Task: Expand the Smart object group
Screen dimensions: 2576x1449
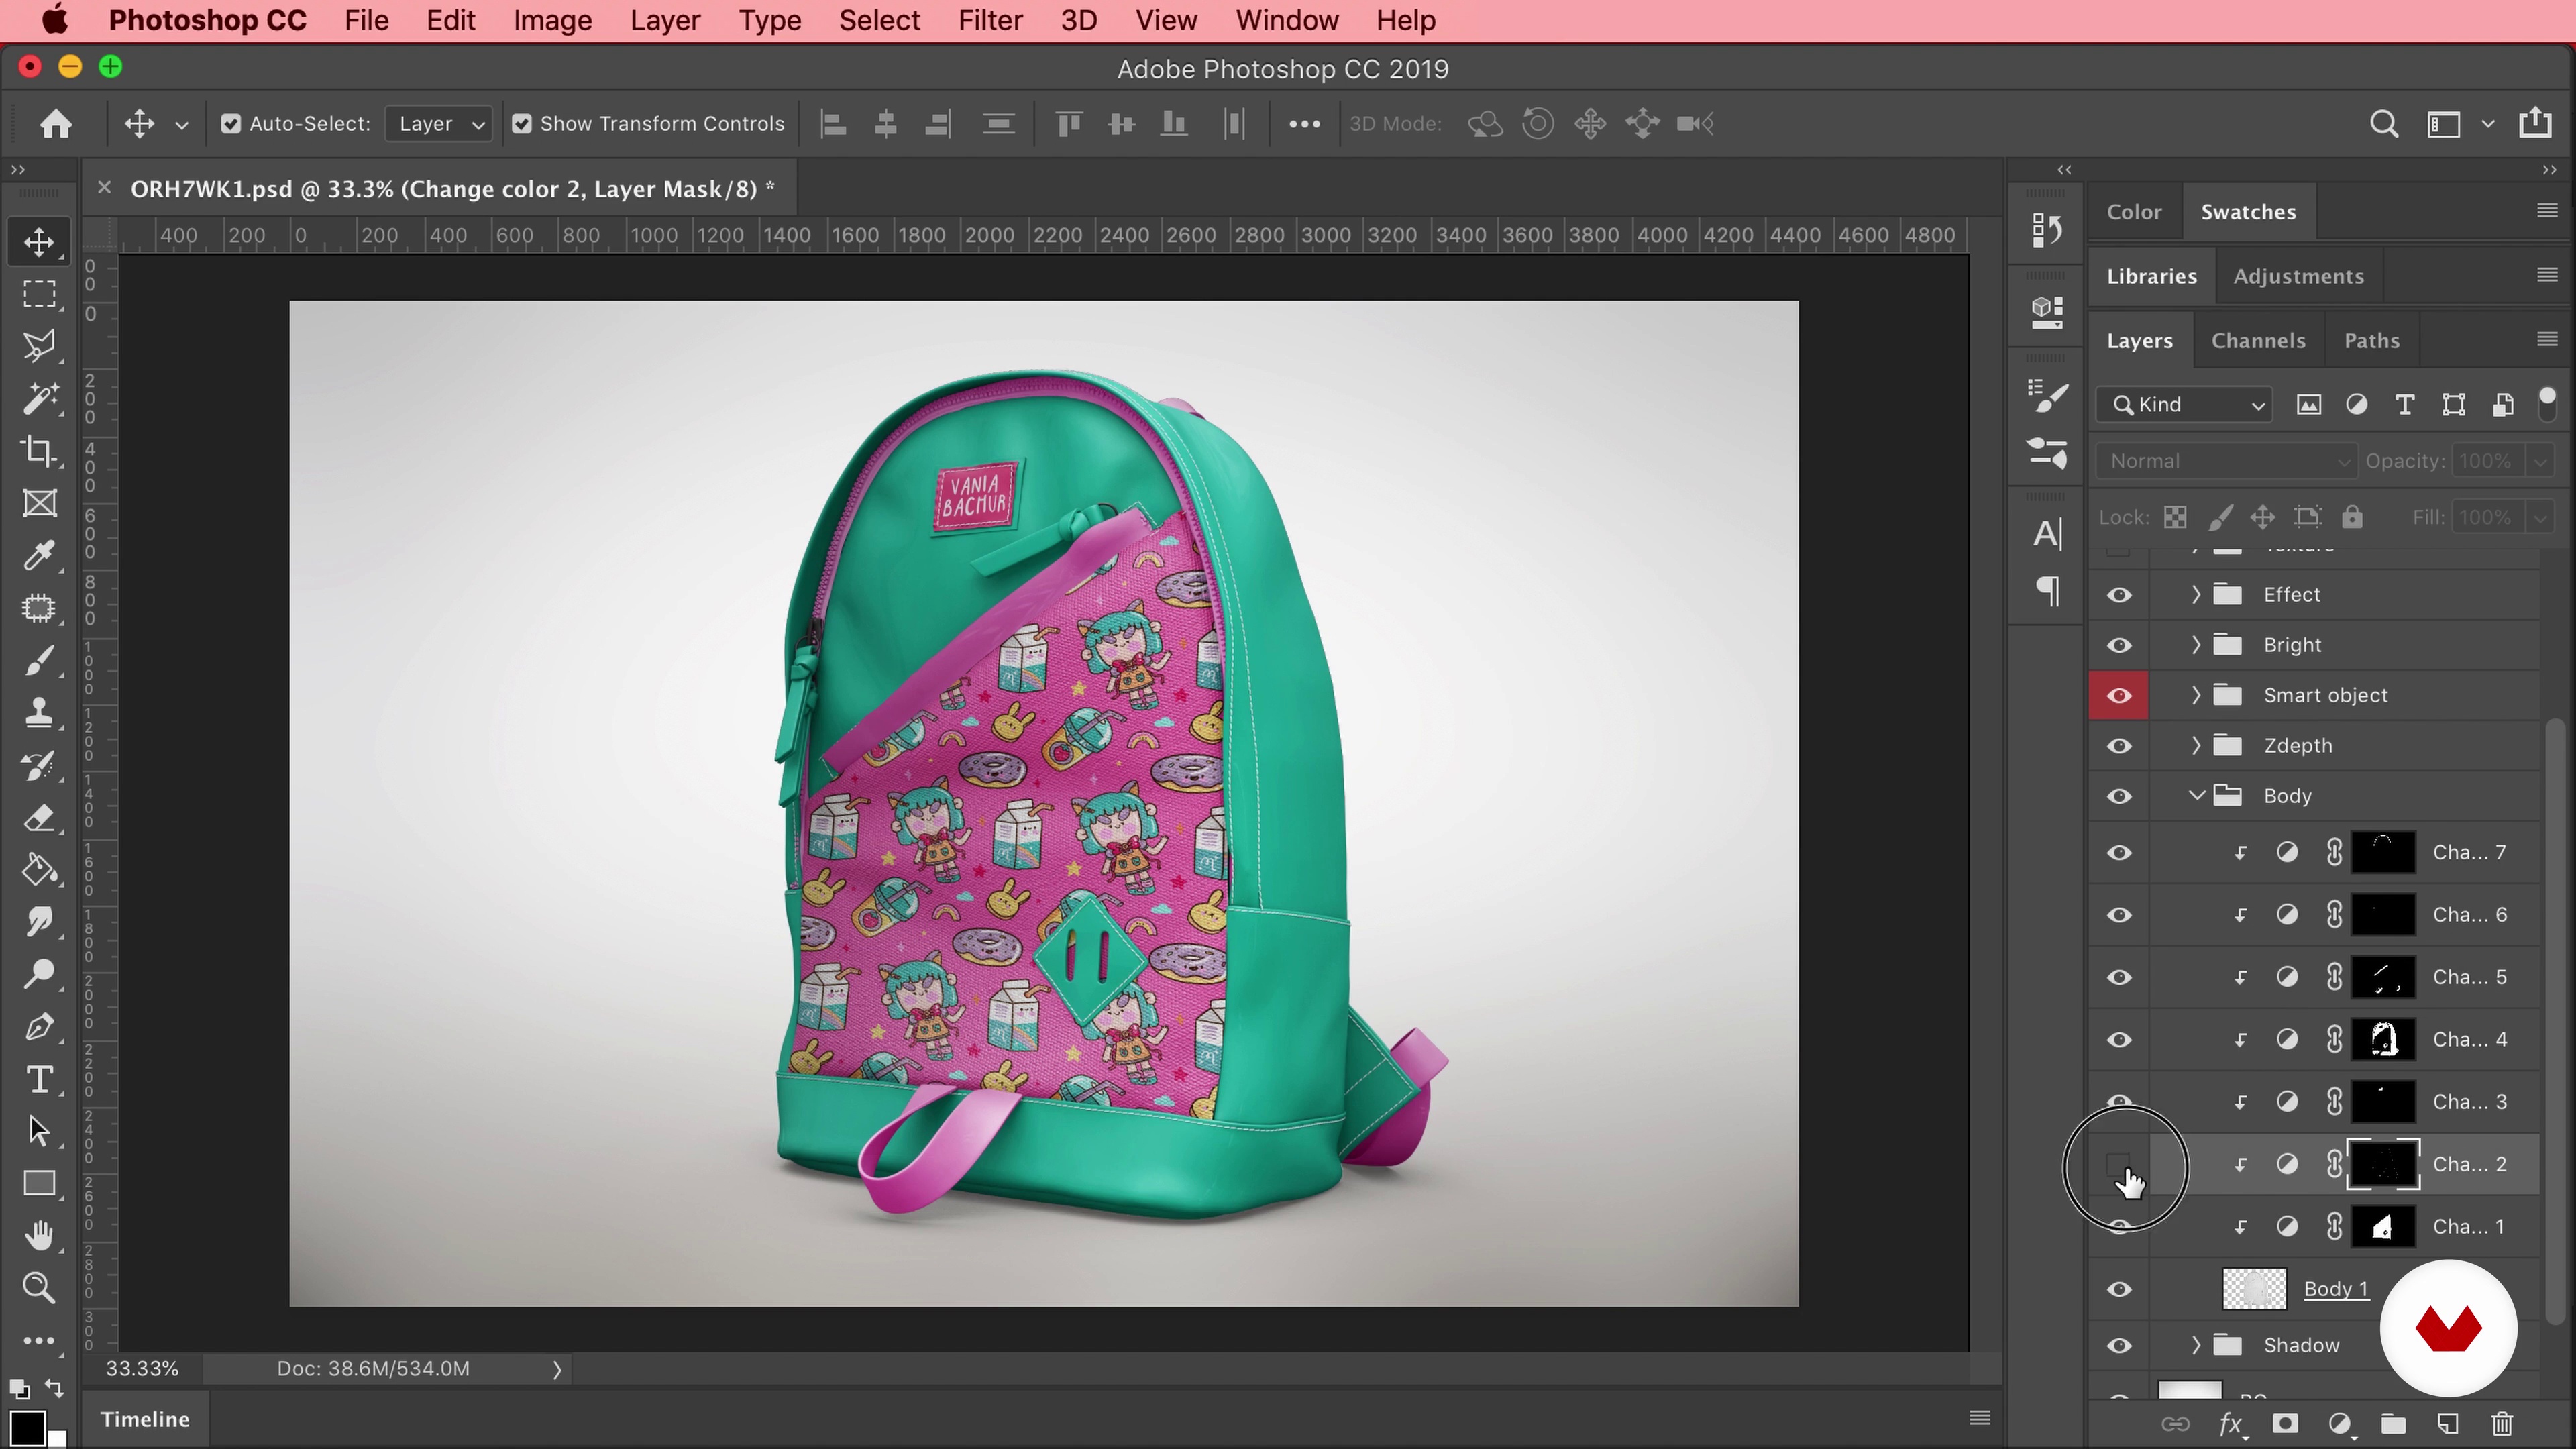Action: [x=2196, y=695]
